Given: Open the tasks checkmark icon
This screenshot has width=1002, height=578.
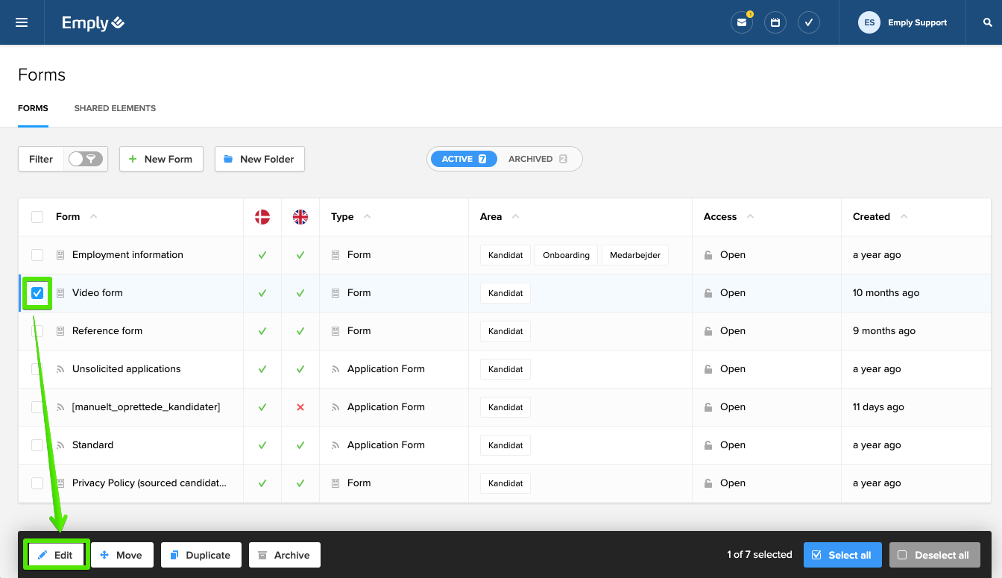Looking at the screenshot, I should pos(809,22).
